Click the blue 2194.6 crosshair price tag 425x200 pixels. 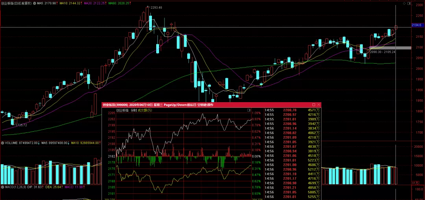[418, 25]
